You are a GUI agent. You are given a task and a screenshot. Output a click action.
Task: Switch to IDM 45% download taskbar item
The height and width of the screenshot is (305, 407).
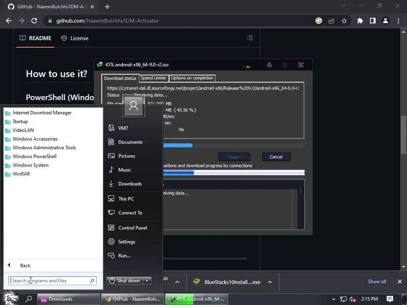coord(196,299)
